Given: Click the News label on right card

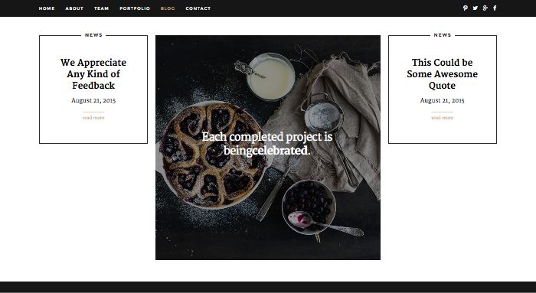Looking at the screenshot, I should pyautogui.click(x=443, y=35).
